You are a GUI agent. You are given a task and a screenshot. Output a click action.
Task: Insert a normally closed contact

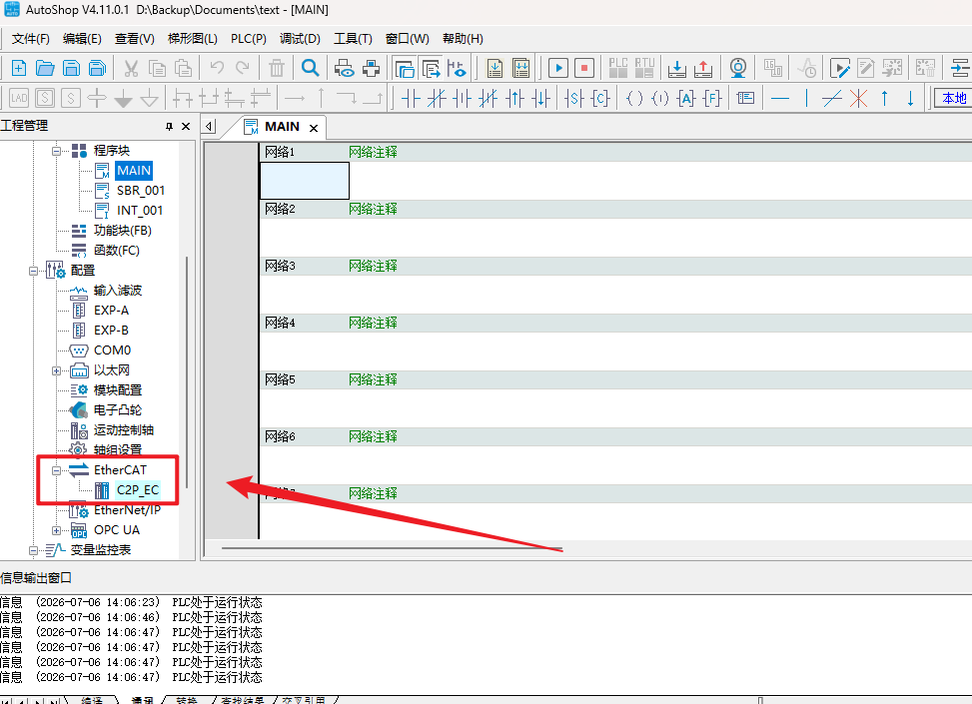(437, 98)
